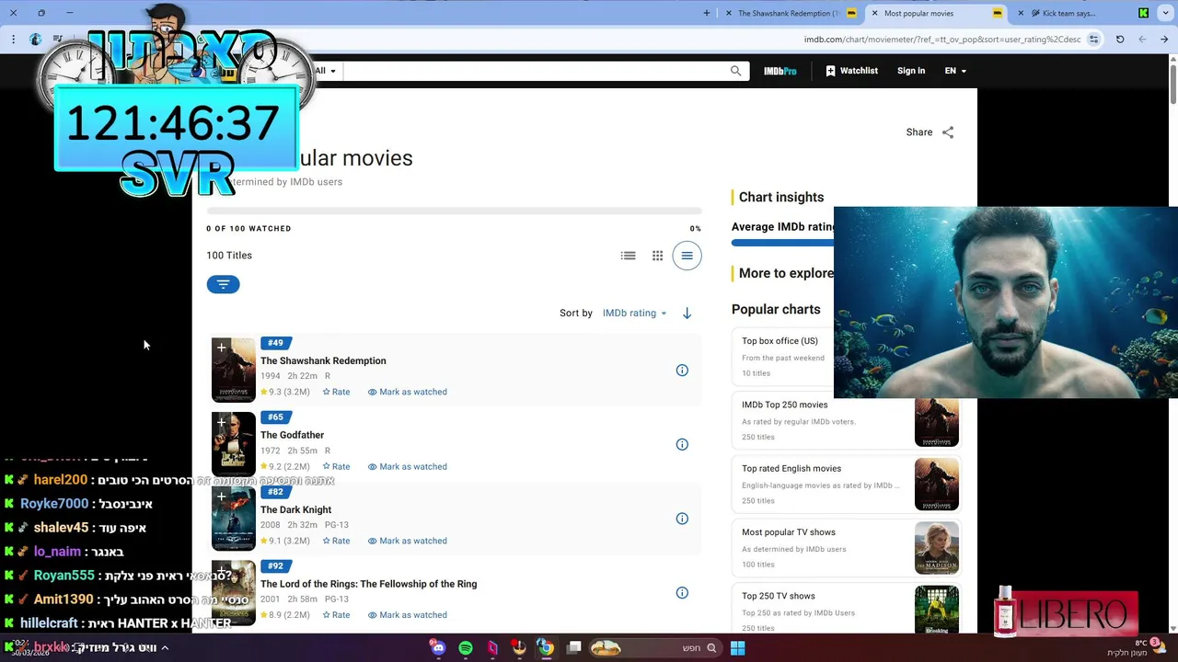The height and width of the screenshot is (662, 1178).
Task: Open info for Fellowship of the Ring
Action: click(682, 593)
